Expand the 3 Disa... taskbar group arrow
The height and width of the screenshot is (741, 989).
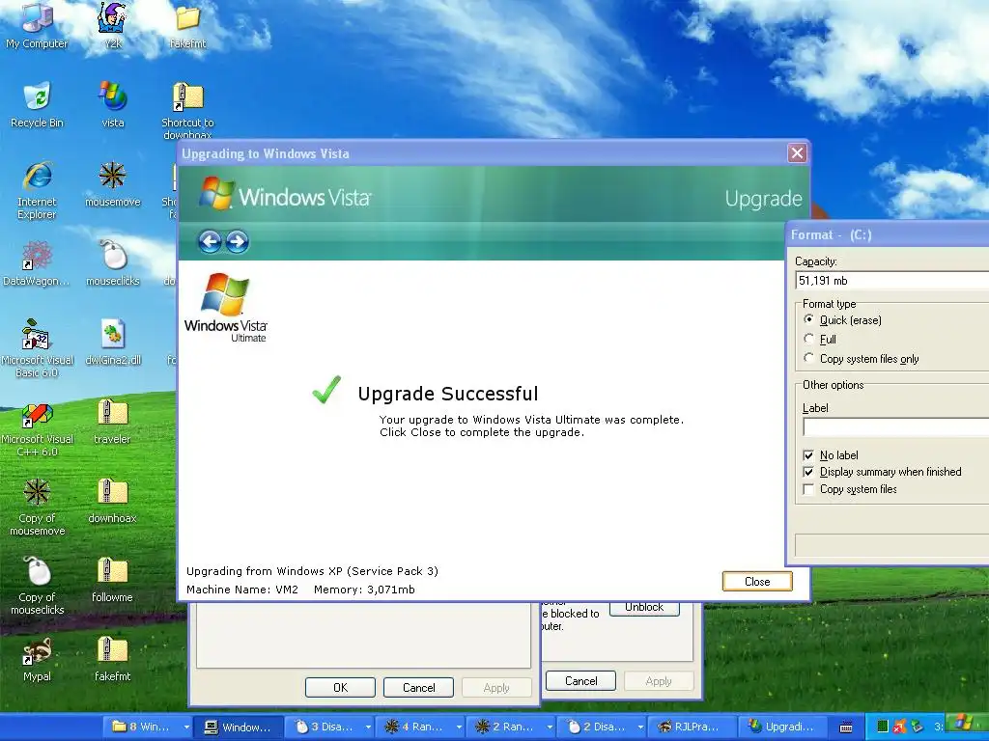pyautogui.click(x=368, y=727)
